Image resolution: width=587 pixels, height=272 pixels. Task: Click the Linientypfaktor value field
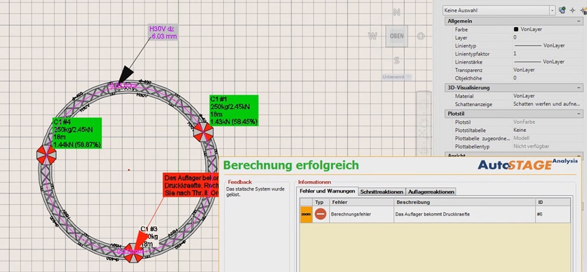545,53
